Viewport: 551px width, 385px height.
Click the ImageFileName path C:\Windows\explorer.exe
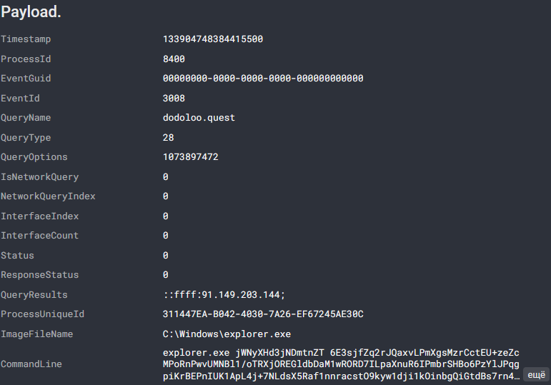tap(225, 334)
